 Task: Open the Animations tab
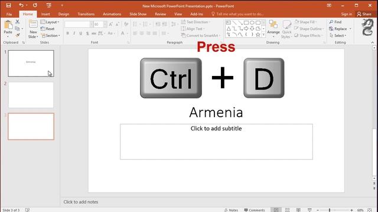tap(112, 14)
